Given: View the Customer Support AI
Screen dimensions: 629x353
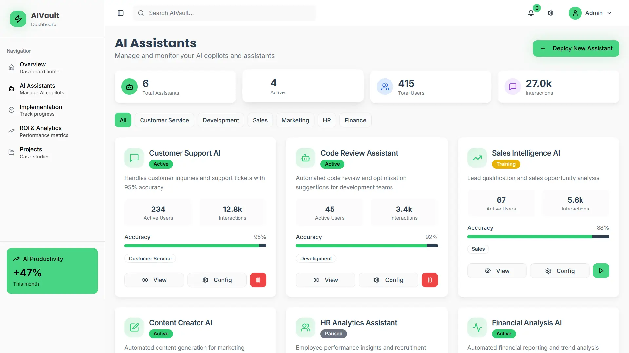Looking at the screenshot, I should tap(154, 280).
